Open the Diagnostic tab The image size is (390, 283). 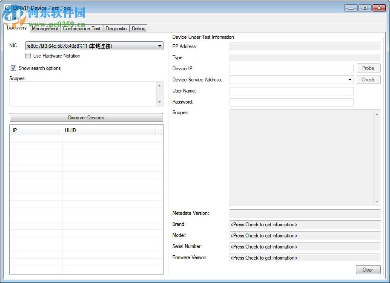(x=116, y=29)
